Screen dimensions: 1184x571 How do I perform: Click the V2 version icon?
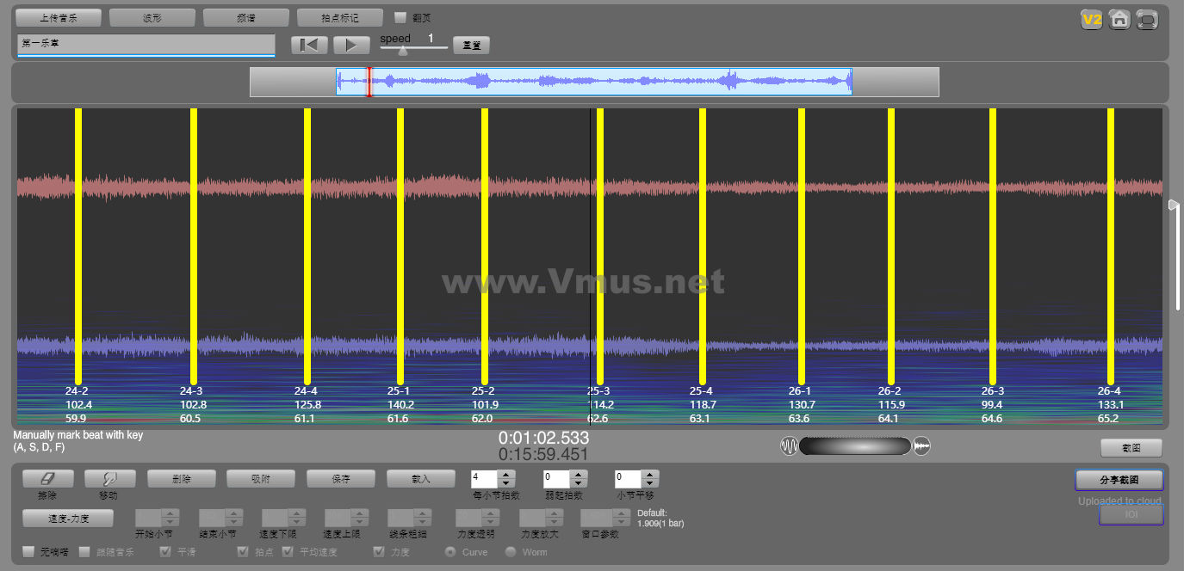tap(1092, 19)
